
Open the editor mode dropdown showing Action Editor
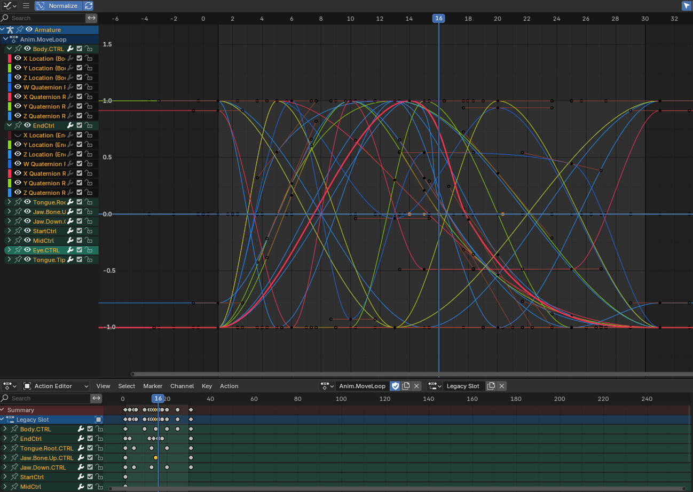coord(56,386)
